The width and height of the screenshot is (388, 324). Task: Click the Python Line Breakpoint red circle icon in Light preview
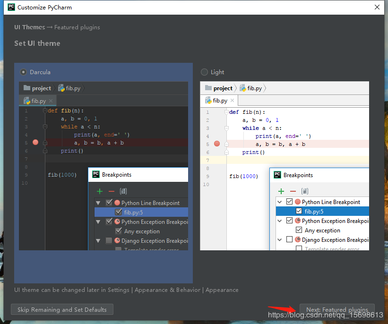298,202
